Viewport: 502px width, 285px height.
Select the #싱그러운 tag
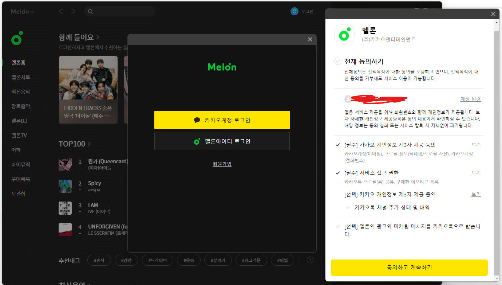point(252,260)
